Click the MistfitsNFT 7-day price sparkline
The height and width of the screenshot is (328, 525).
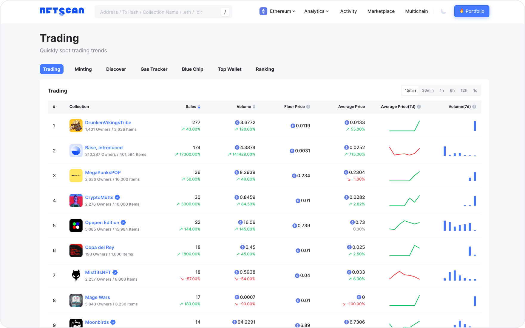click(404, 275)
